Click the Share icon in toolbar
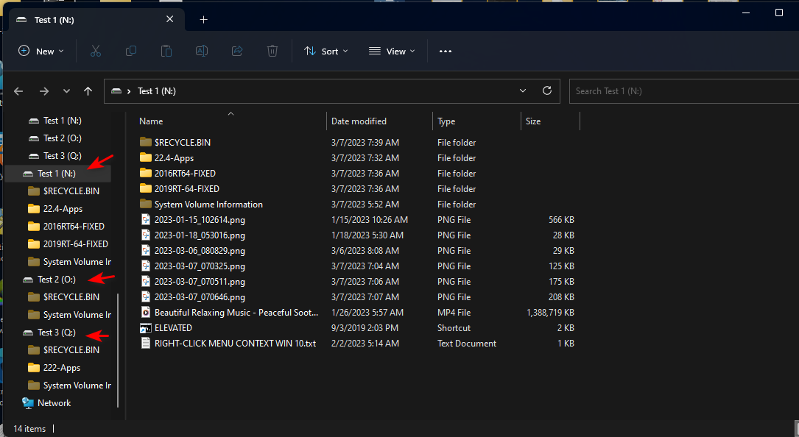 coord(237,51)
